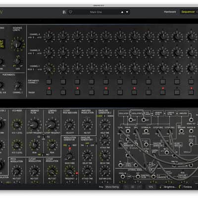Click Modulation Generator Frequency knob
Screen dimensions: 198x198
(70, 171)
